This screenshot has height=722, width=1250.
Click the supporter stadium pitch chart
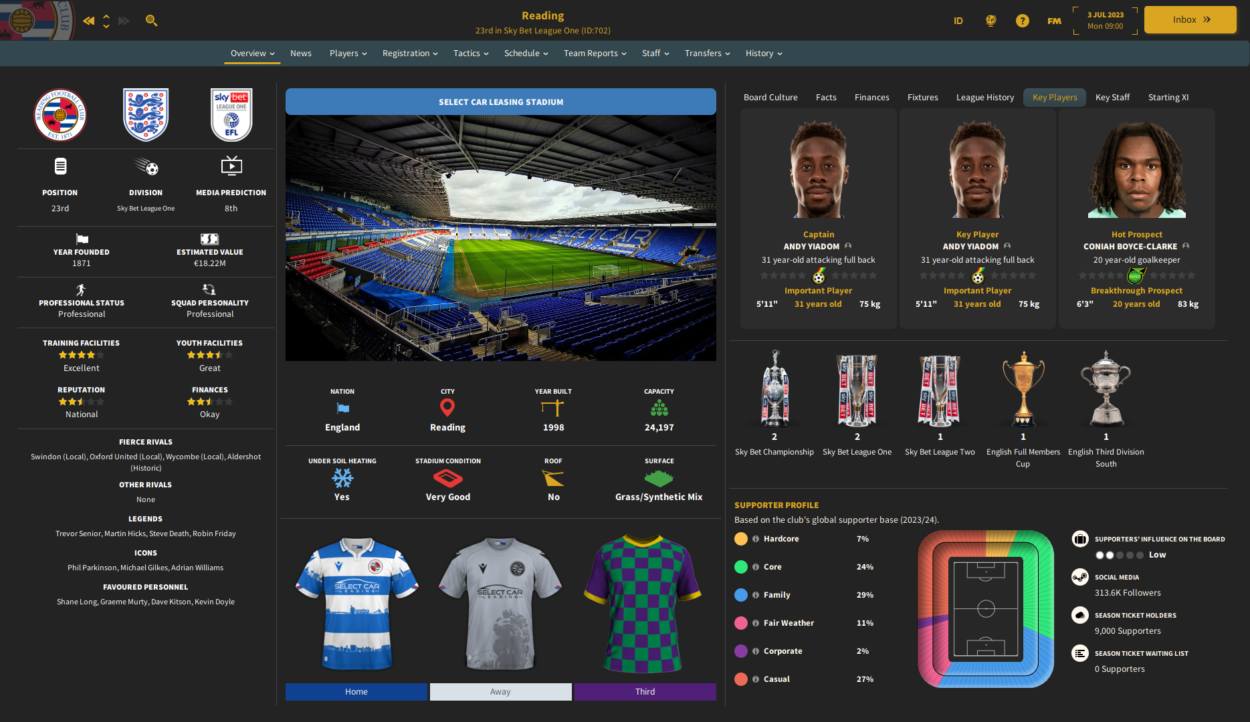986,609
